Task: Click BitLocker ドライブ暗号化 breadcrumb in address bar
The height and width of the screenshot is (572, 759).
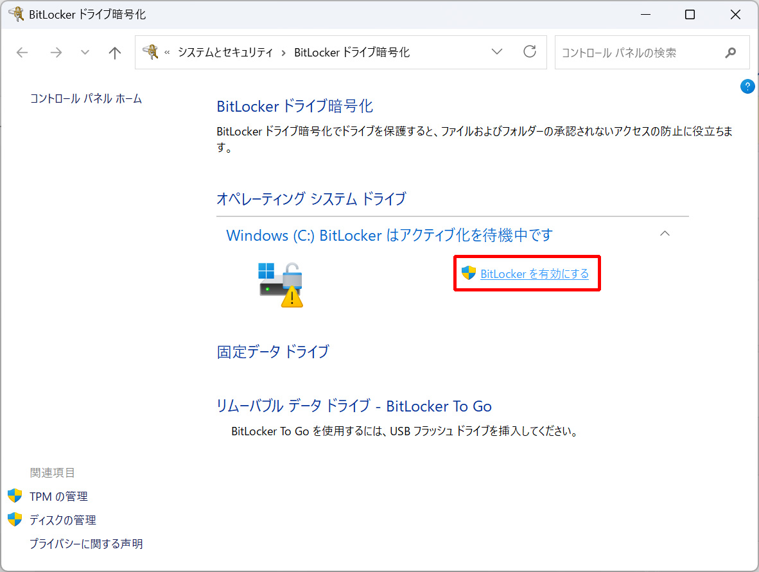Action: click(x=352, y=52)
